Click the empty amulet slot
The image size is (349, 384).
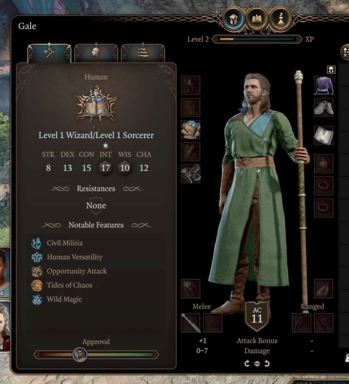324,163
